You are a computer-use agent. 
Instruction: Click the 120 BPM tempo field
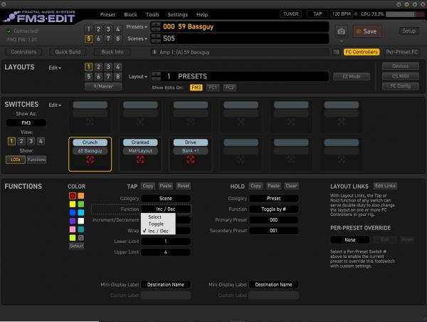[x=342, y=14]
